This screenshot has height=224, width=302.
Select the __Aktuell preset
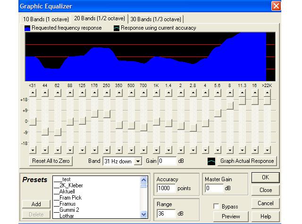(64, 192)
